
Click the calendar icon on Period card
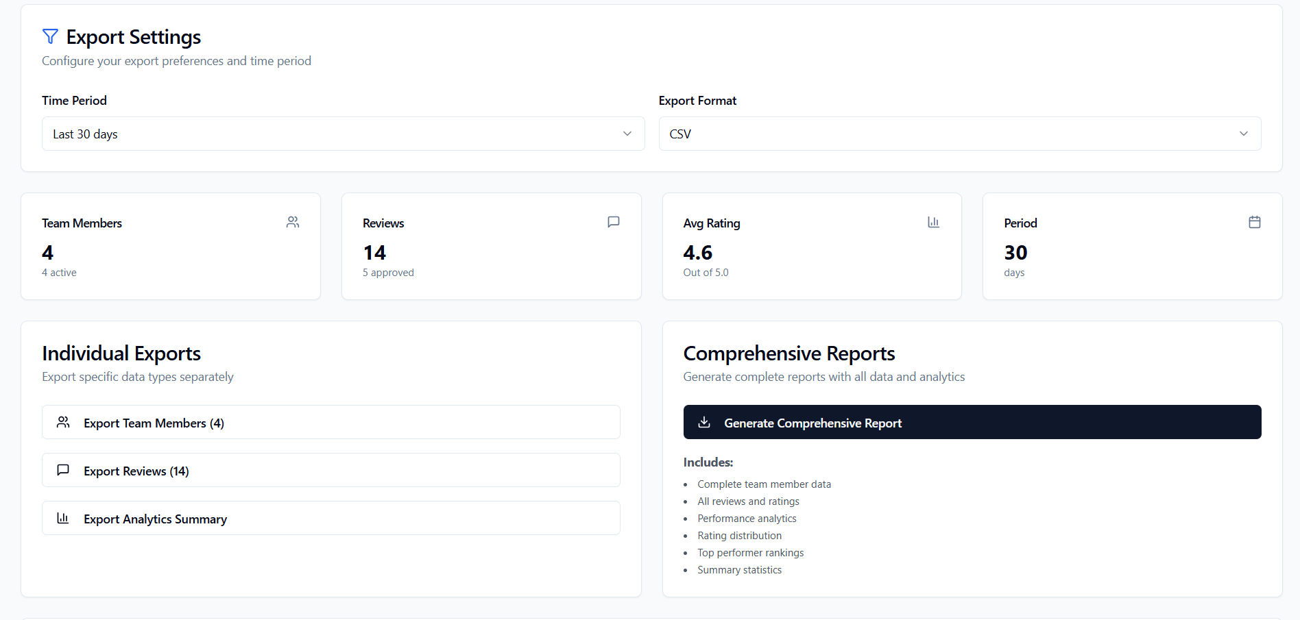coord(1255,222)
